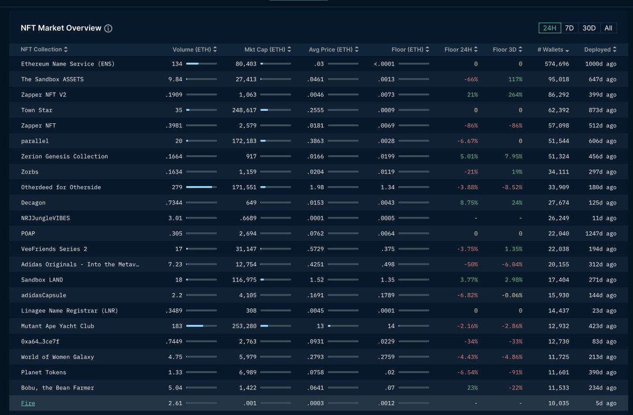Click the 0xa64…3ce7f collection name
The height and width of the screenshot is (415, 633).
40,342
